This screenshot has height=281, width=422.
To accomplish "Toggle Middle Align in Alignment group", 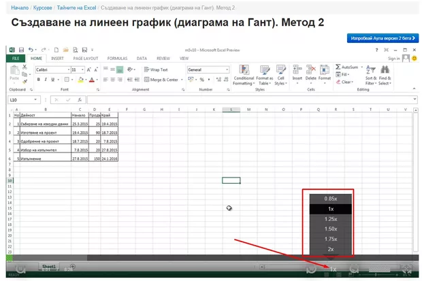I will (x=112, y=69).
